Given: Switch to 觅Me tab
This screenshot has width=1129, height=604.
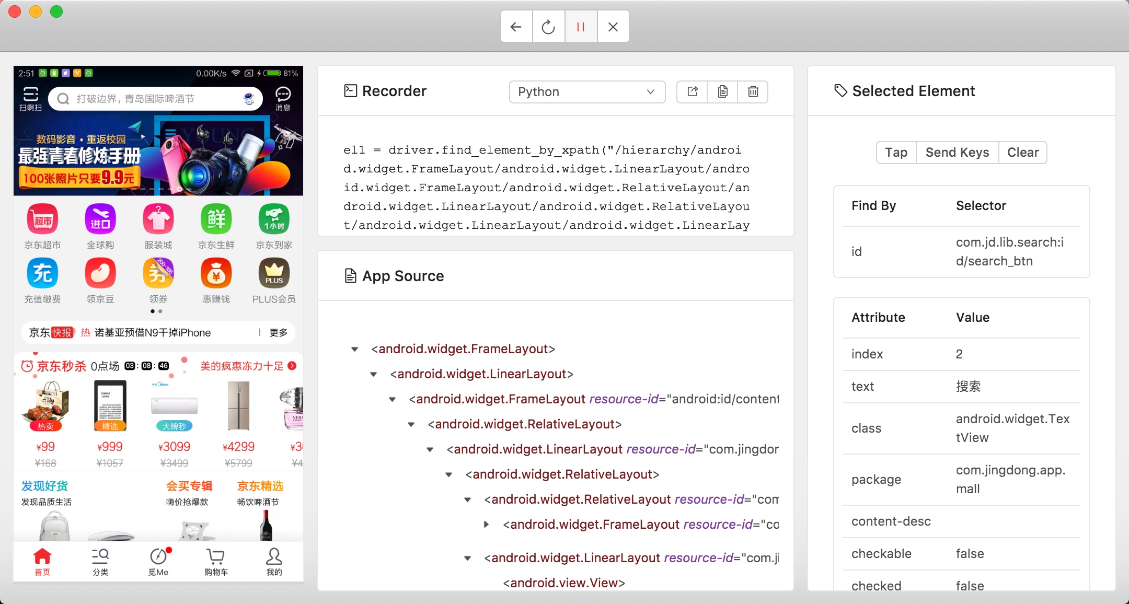Looking at the screenshot, I should (x=158, y=562).
